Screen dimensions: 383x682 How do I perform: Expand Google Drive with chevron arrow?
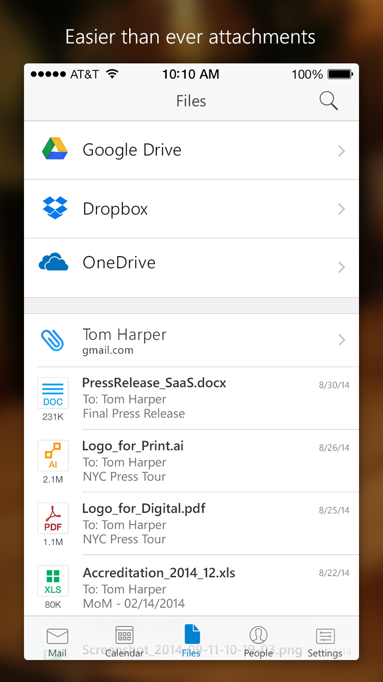pos(342,151)
